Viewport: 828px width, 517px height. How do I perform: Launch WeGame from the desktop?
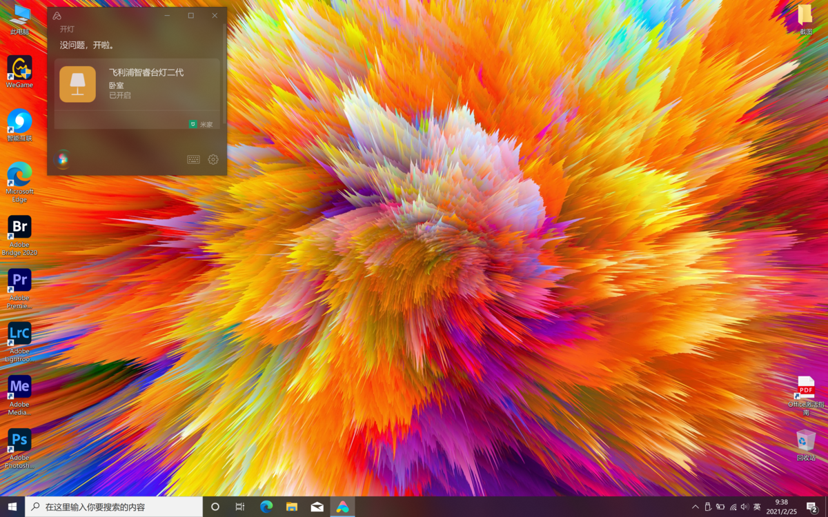point(19,72)
